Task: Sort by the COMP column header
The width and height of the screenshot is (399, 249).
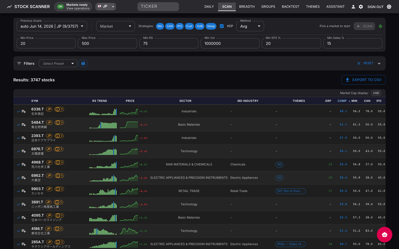Action: click(342, 101)
